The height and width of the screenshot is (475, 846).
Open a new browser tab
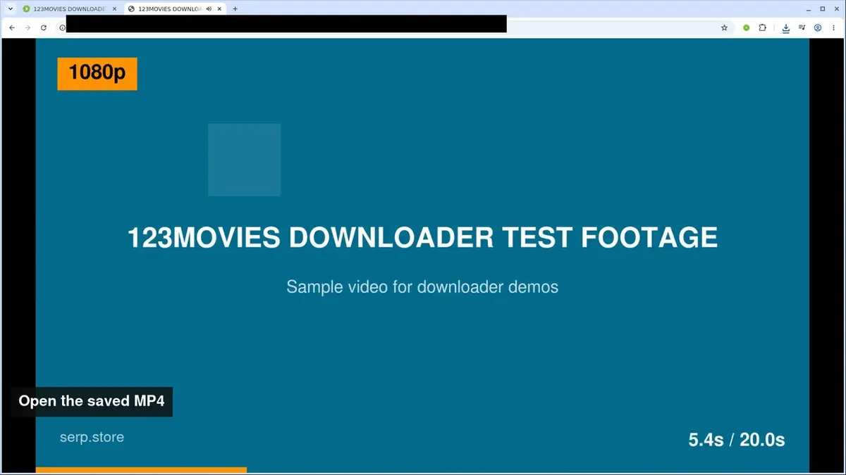point(235,8)
